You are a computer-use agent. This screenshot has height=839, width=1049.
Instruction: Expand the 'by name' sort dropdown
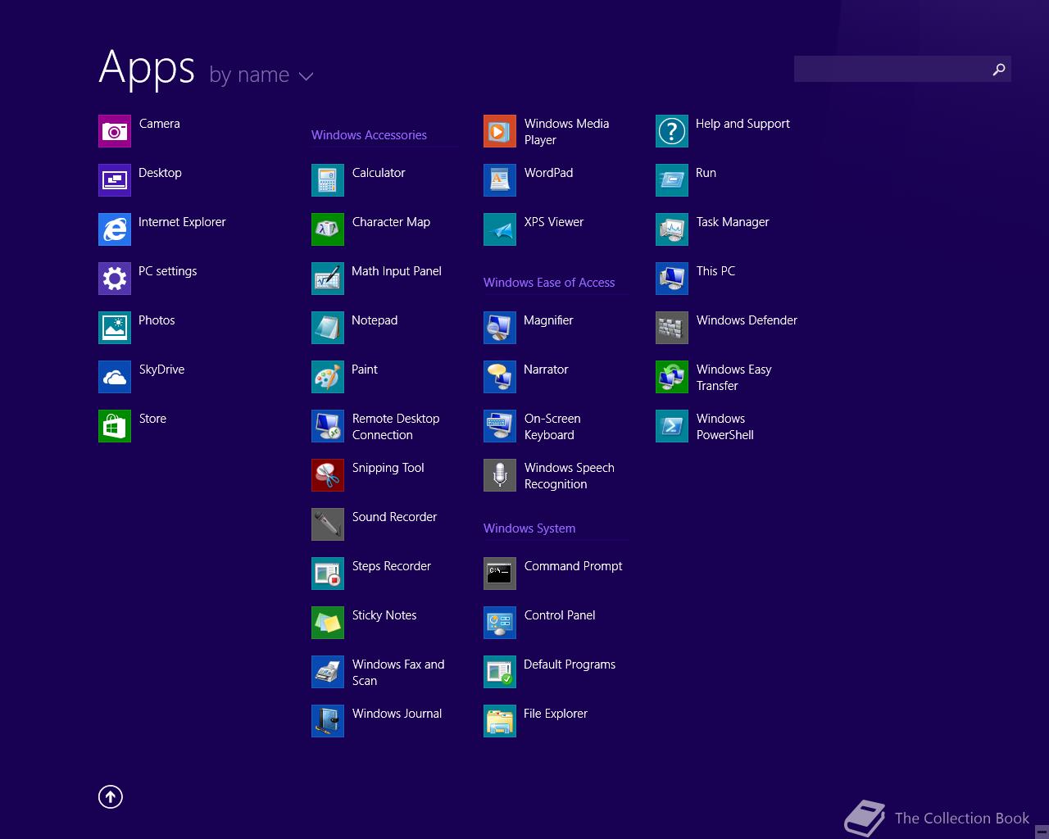click(261, 75)
